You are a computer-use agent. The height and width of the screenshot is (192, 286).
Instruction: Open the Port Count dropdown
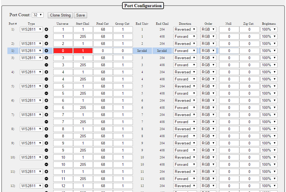(x=38, y=15)
